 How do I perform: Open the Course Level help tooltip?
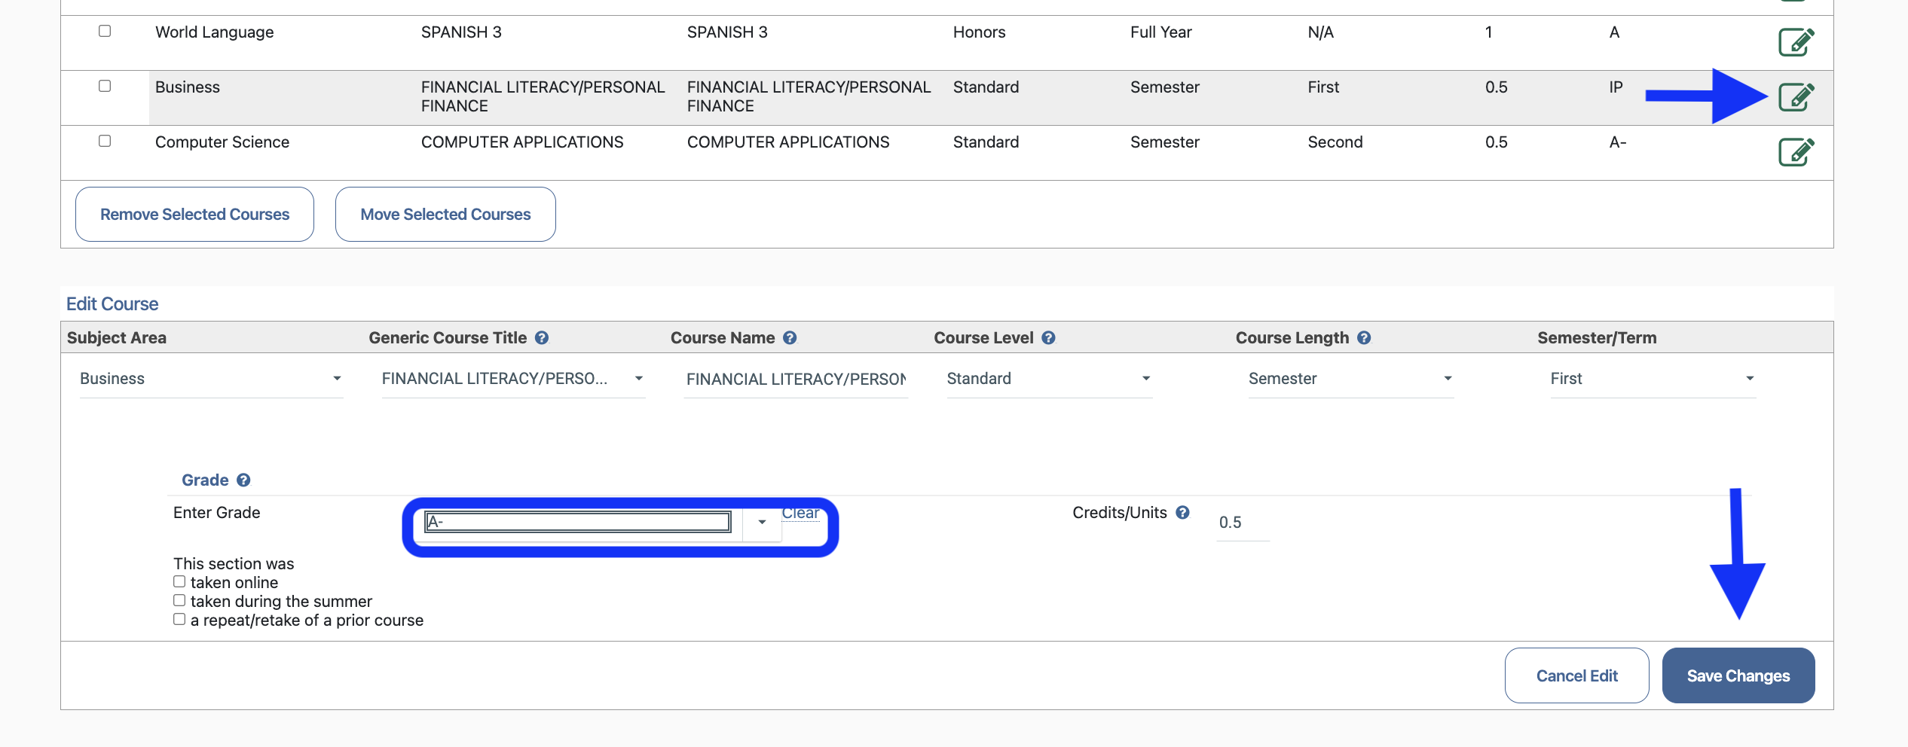[1048, 337]
